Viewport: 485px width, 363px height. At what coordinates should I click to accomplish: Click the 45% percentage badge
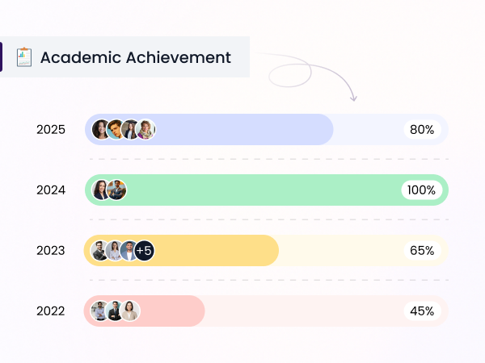(x=422, y=311)
